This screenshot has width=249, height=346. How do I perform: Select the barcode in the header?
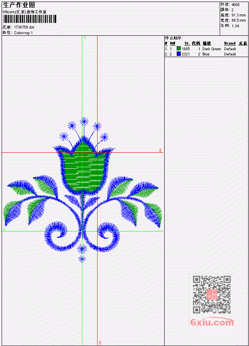click(x=30, y=19)
